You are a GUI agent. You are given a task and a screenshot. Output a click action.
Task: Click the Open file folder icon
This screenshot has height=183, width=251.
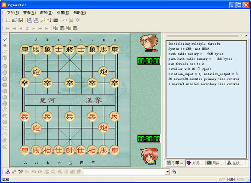coord(14,20)
